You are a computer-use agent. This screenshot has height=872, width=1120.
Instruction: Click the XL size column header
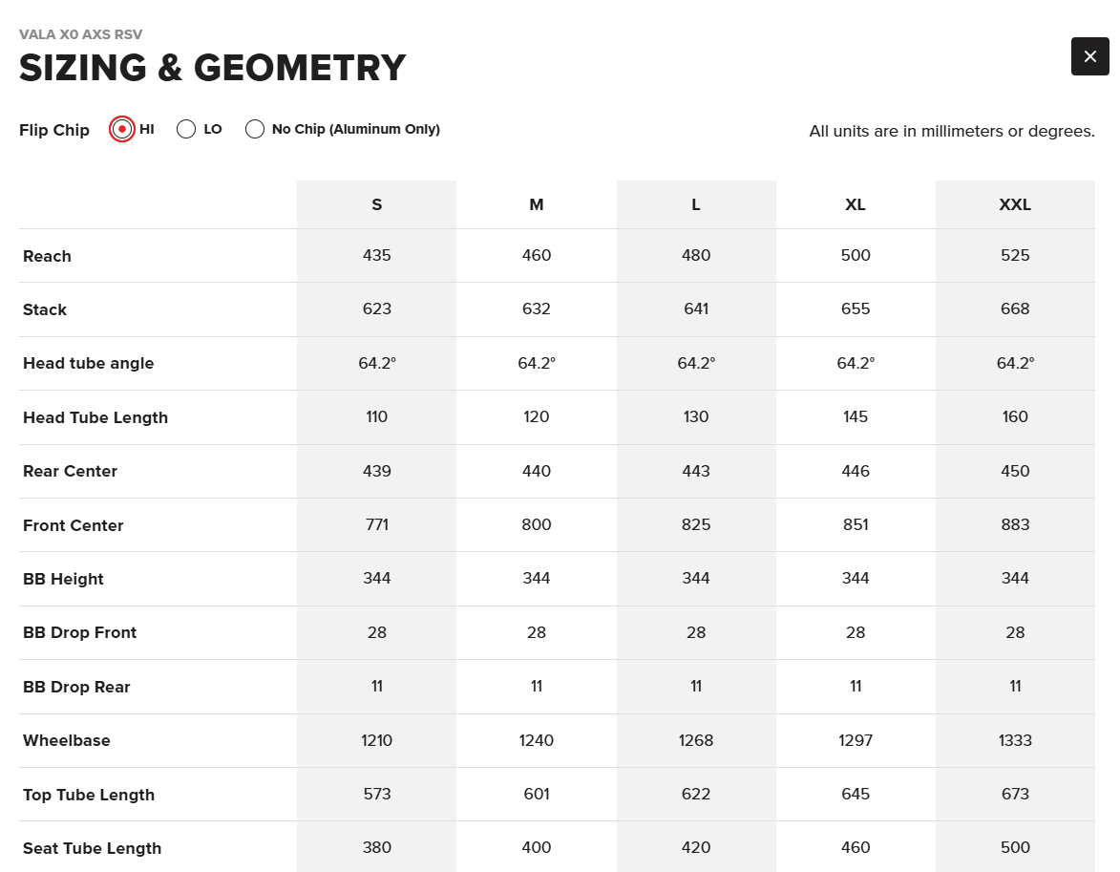pyautogui.click(x=855, y=204)
